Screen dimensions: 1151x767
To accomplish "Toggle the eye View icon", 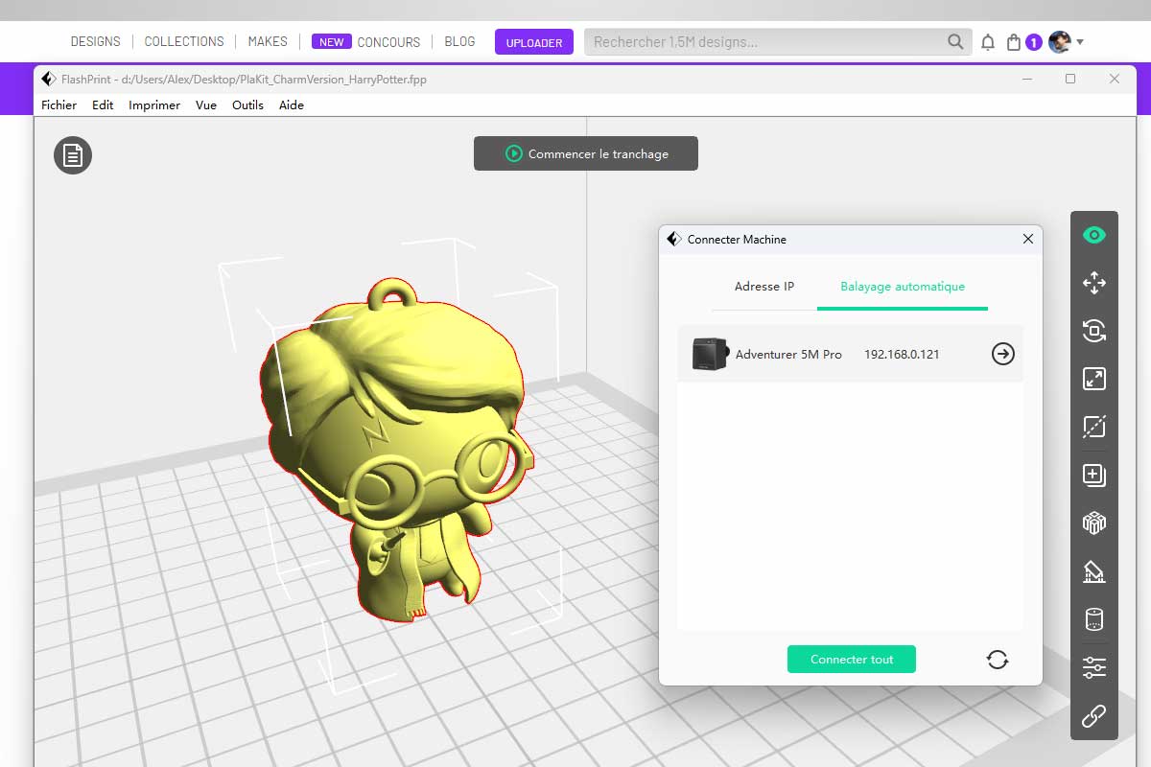I will tap(1093, 235).
